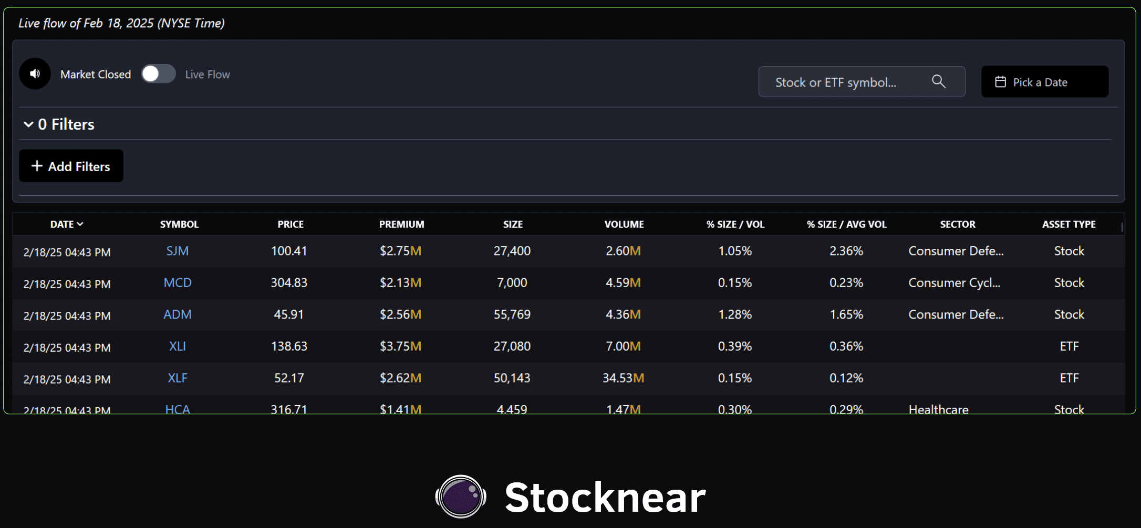
Task: Toggle the Live Flow switch
Action: coord(158,74)
